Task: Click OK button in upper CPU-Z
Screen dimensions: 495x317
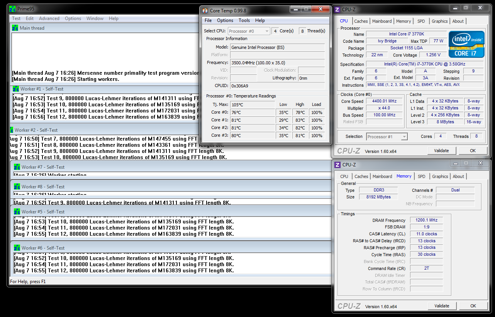Action: pyautogui.click(x=473, y=151)
